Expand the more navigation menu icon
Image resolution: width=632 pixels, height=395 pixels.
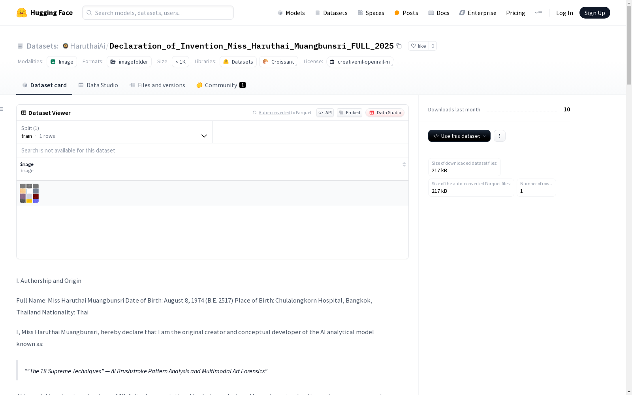[538, 13]
